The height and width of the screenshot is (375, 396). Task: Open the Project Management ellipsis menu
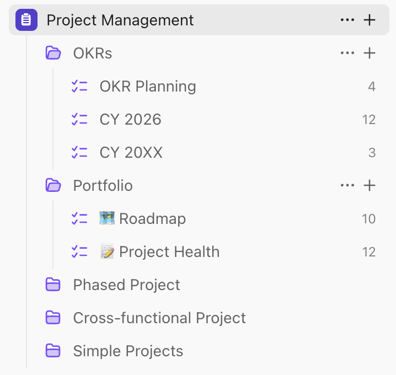[x=347, y=20]
